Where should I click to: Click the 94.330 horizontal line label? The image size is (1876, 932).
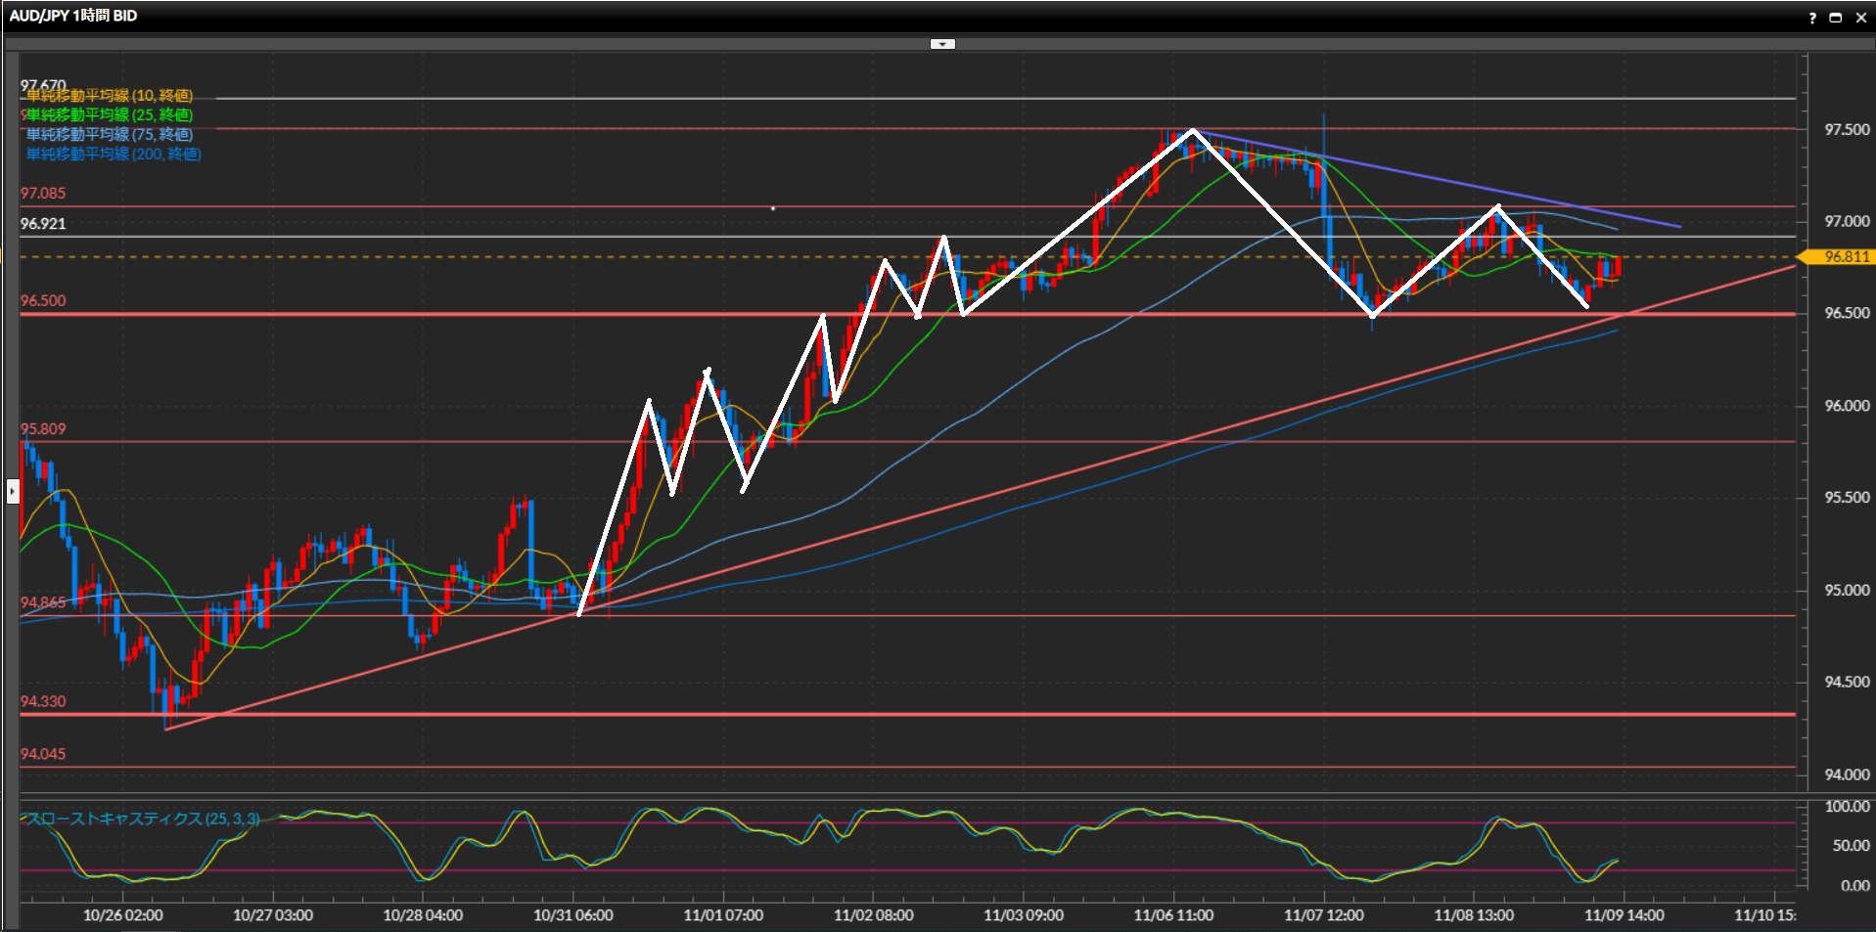[43, 702]
